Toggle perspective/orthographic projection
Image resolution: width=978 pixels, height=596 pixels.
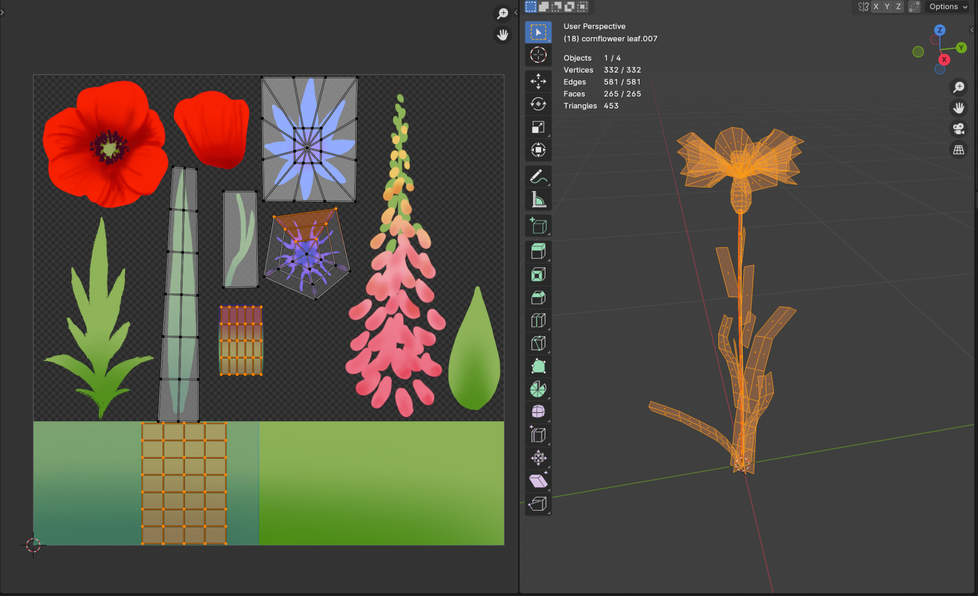[x=958, y=149]
